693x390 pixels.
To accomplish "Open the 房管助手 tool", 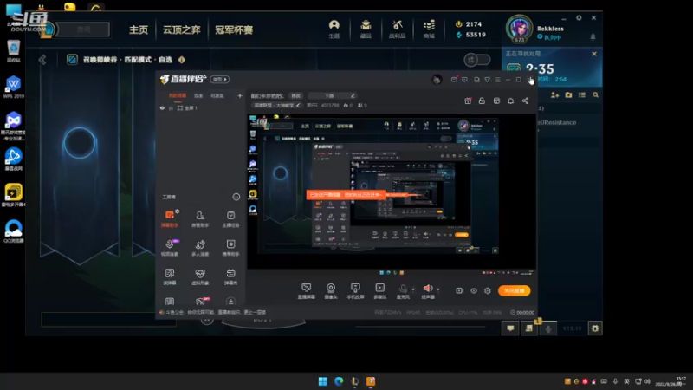I will (200, 218).
